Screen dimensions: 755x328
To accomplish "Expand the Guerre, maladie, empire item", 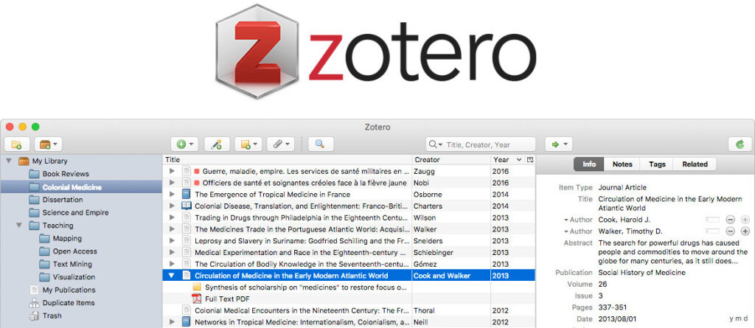I will (172, 171).
